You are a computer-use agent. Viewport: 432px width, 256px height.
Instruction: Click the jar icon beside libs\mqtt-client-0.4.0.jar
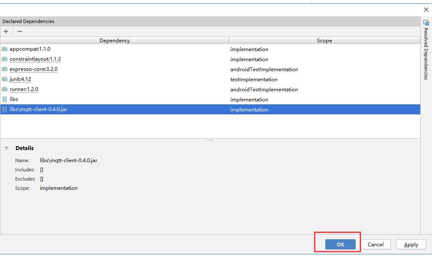4,109
